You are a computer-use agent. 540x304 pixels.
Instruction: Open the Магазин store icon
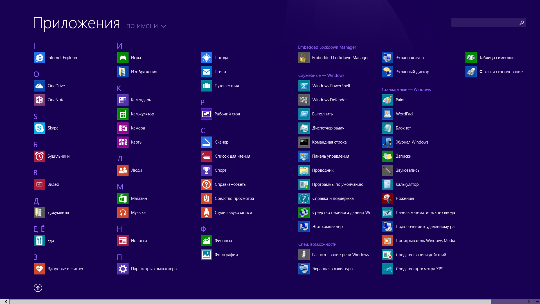123,198
